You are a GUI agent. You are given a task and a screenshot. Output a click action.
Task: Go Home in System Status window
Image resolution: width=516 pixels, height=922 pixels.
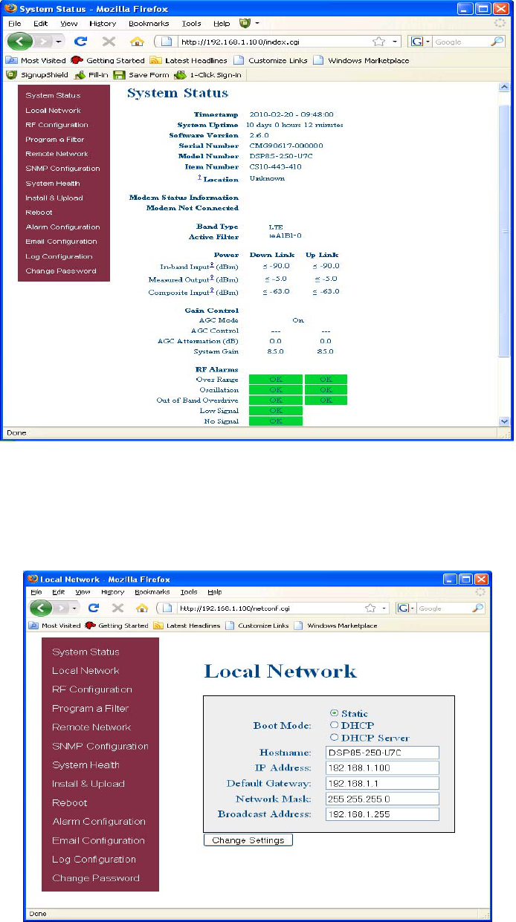tap(137, 42)
